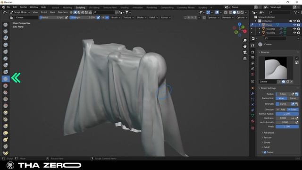
Task: Open the Stroke dropdown in header
Action: point(141,17)
